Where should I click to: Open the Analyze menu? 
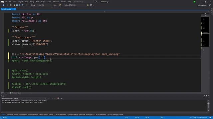[43, 2]
